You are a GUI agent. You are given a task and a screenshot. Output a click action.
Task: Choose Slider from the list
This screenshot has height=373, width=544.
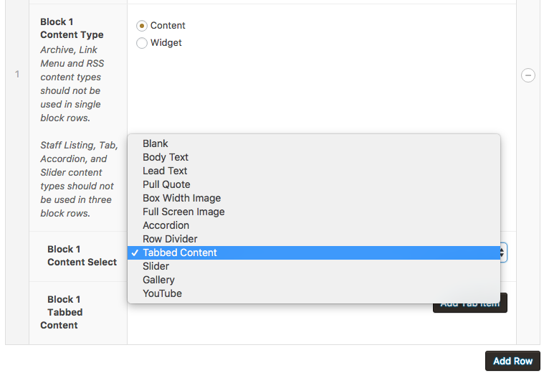pos(314,266)
